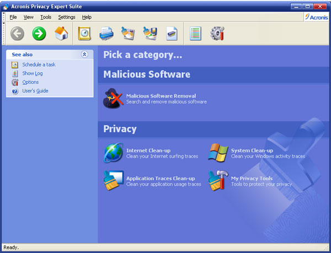The height and width of the screenshot is (253, 331).
Task: Open the Options link in sidebar
Action: click(x=30, y=82)
